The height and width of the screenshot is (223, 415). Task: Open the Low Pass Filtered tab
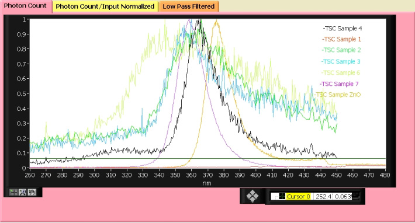click(189, 6)
